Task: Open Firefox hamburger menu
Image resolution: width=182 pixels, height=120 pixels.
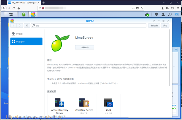Action: pyautogui.click(x=178, y=8)
